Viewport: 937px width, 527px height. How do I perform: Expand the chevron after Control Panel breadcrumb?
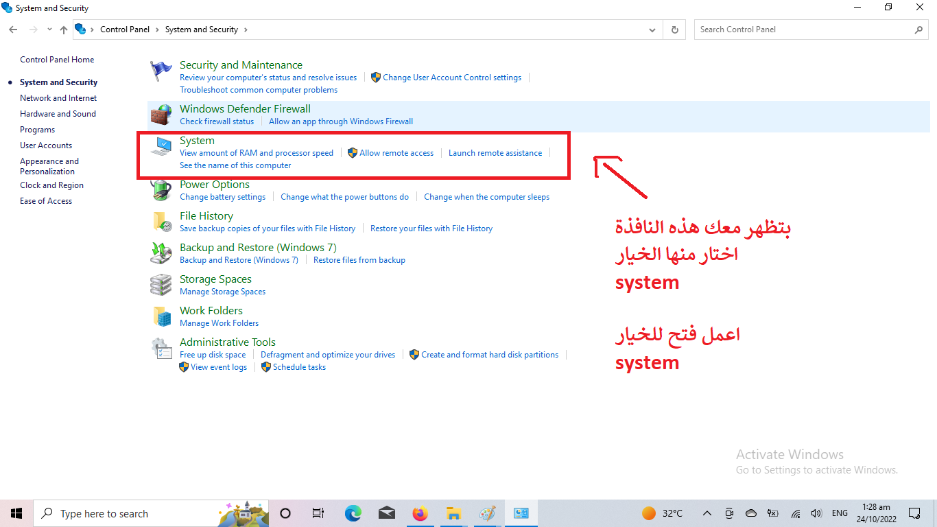pyautogui.click(x=158, y=30)
